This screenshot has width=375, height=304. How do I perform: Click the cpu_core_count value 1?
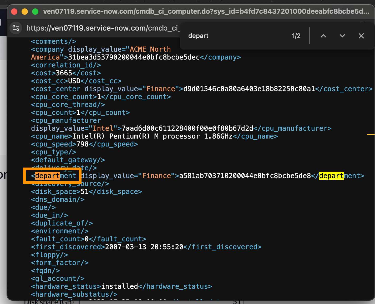pyautogui.click(x=99, y=97)
